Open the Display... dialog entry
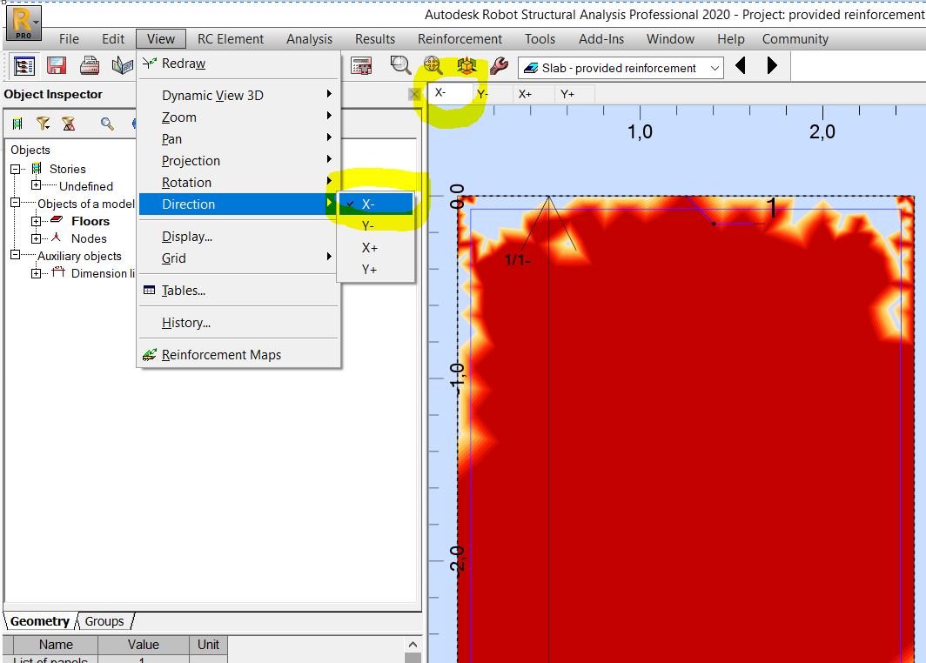 pos(239,236)
